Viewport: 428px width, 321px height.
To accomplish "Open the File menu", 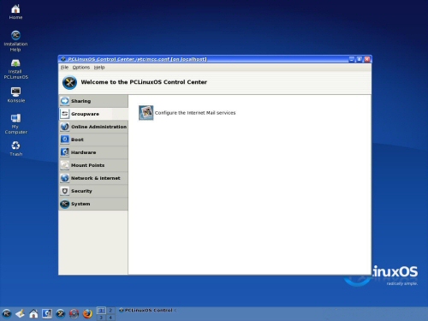I will (x=64, y=68).
